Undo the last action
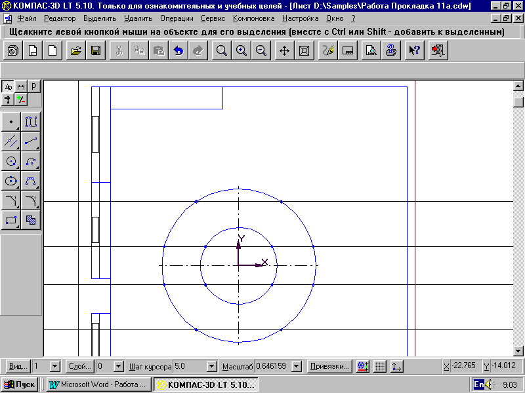This screenshot has width=525, height=393. (x=178, y=50)
